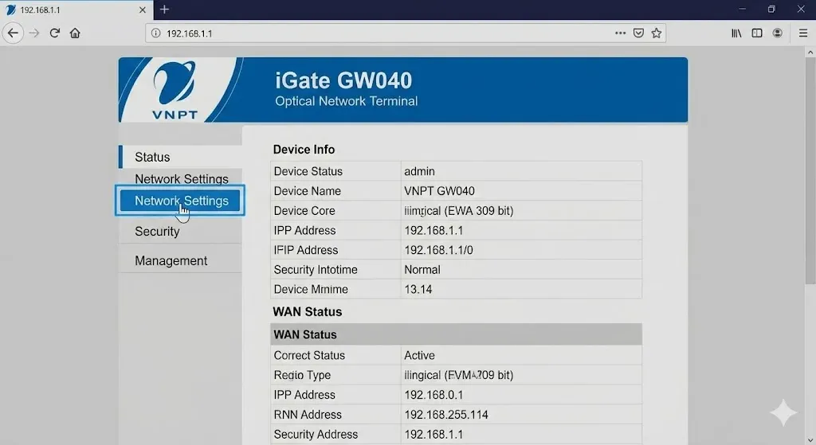Open a new browser tab
The image size is (816, 445).
tap(164, 10)
